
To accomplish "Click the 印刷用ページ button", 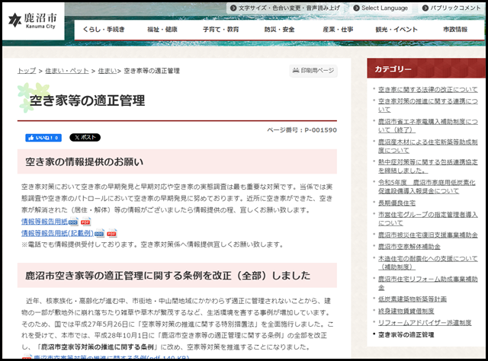I will pos(313,71).
